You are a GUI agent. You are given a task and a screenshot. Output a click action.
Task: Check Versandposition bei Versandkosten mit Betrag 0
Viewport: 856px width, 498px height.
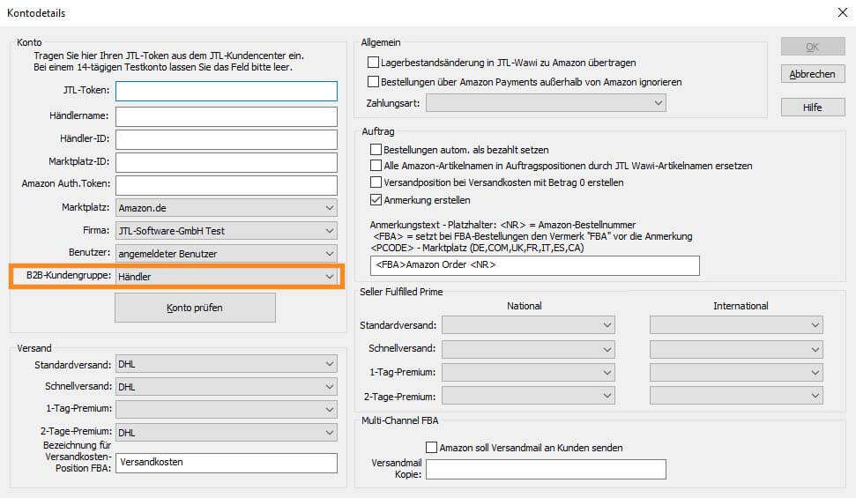[x=376, y=182]
